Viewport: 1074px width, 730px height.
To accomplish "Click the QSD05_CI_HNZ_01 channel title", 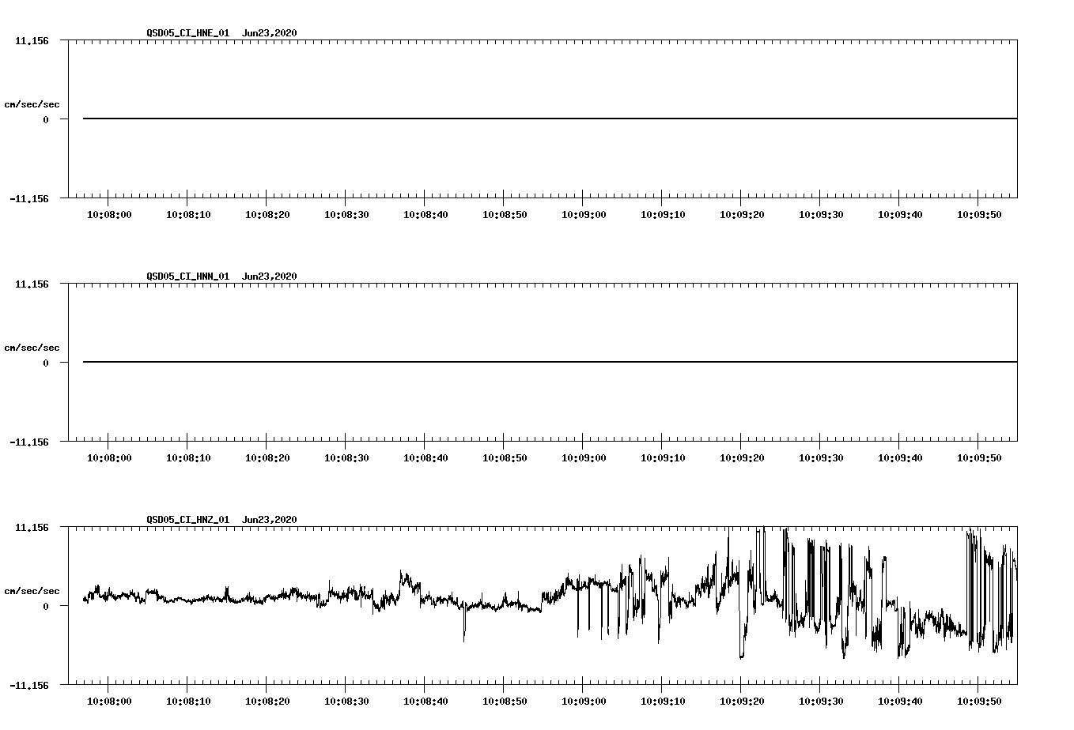I will tap(188, 520).
